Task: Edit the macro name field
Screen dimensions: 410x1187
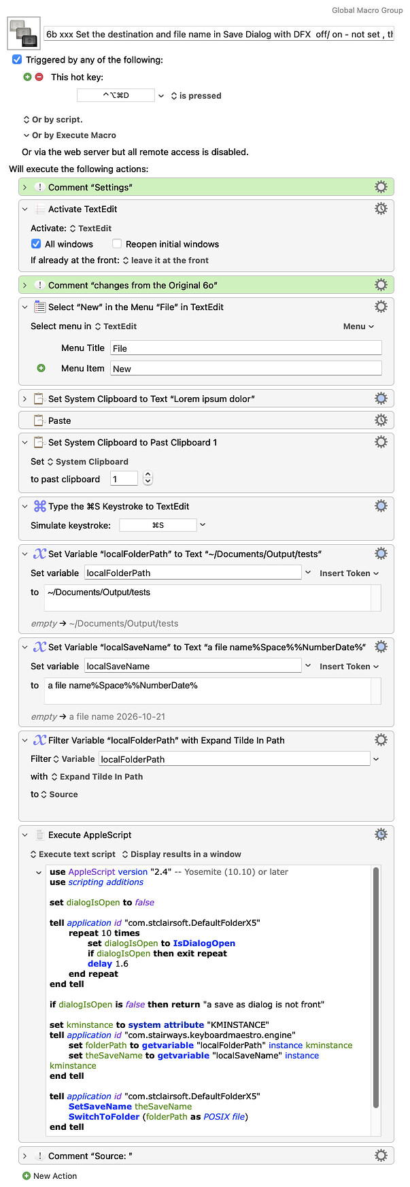Action: [x=219, y=34]
